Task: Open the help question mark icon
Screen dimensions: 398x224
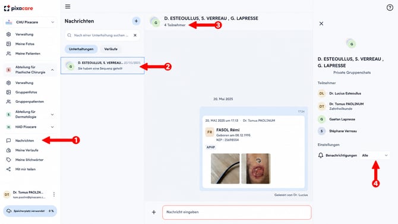Action: coord(390,8)
